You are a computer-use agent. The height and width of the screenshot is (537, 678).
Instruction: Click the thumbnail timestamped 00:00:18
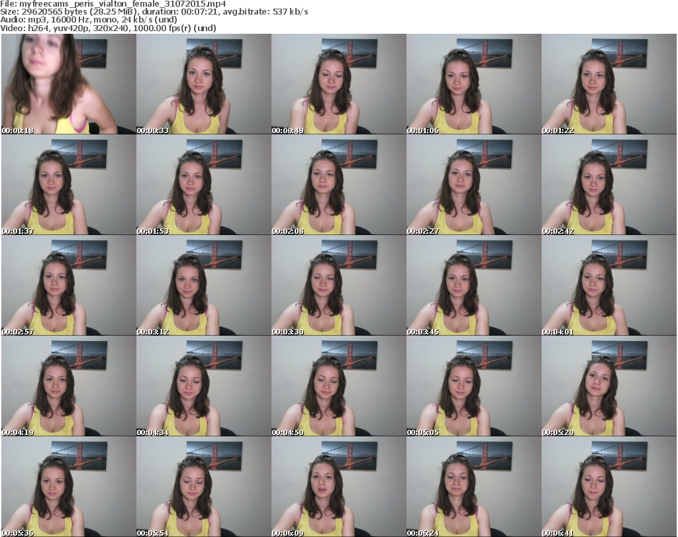pos(69,84)
